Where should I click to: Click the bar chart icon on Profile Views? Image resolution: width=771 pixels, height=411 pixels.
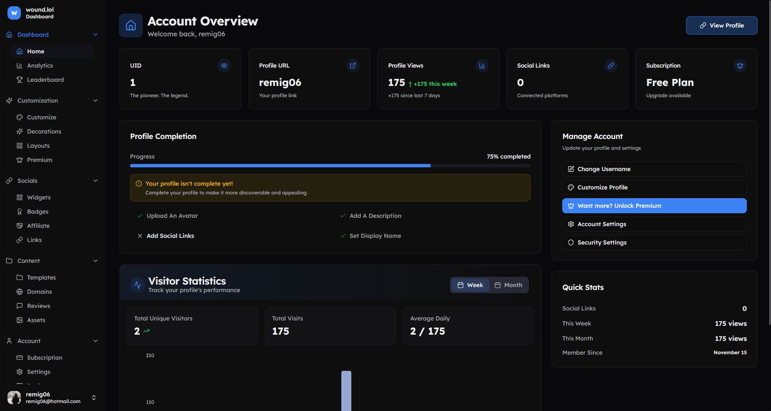coord(482,66)
